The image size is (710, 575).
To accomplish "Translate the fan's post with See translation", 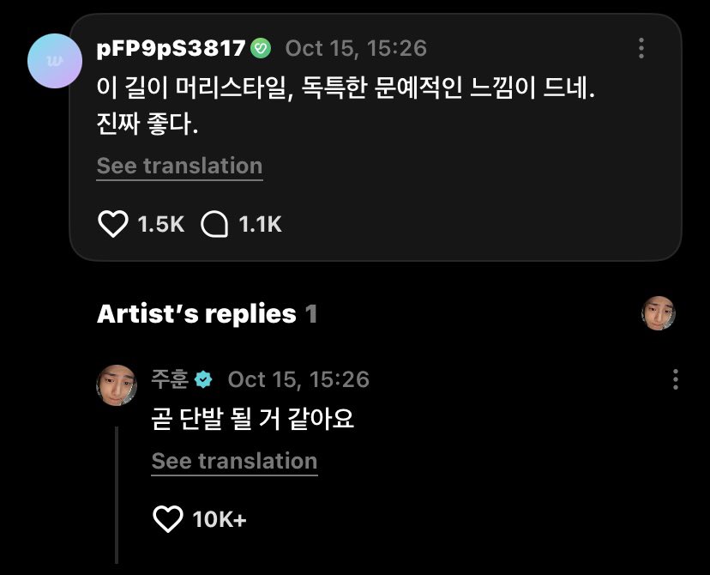I will pyautogui.click(x=180, y=166).
